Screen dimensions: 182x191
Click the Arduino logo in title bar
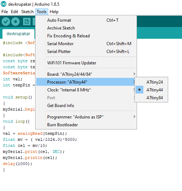[x=4, y=4]
